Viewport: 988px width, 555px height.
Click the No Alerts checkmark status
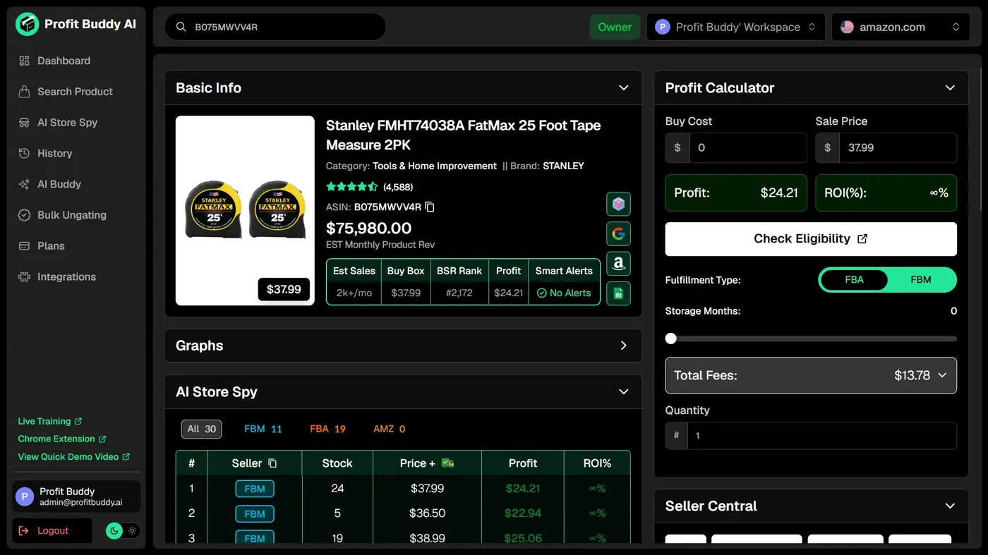(x=564, y=293)
